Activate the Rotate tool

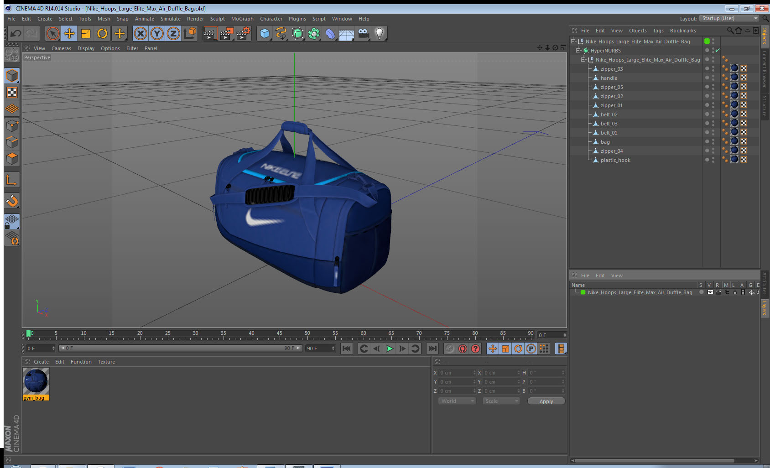tap(102, 33)
